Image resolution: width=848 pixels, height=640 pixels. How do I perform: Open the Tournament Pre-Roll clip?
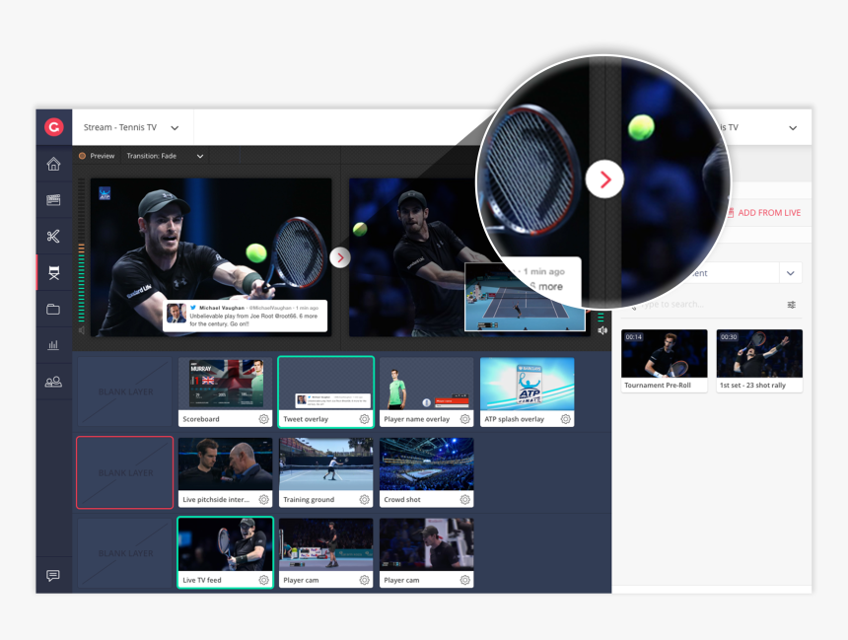(665, 360)
